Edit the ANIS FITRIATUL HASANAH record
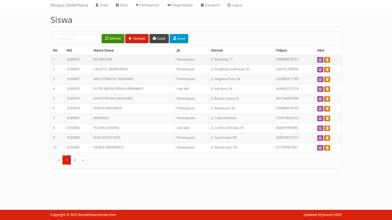 pyautogui.click(x=320, y=79)
